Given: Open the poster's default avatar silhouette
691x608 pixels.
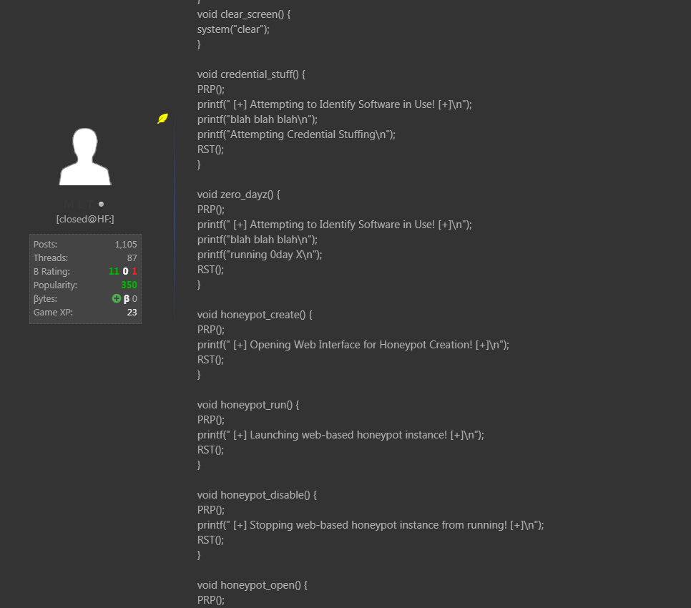Looking at the screenshot, I should pyautogui.click(x=85, y=157).
